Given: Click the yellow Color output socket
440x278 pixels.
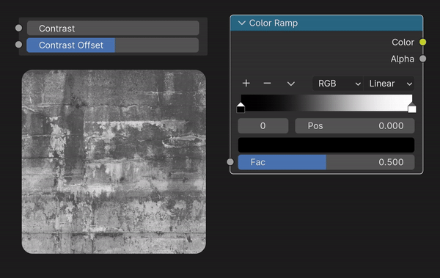Looking at the screenshot, I should click(x=422, y=42).
